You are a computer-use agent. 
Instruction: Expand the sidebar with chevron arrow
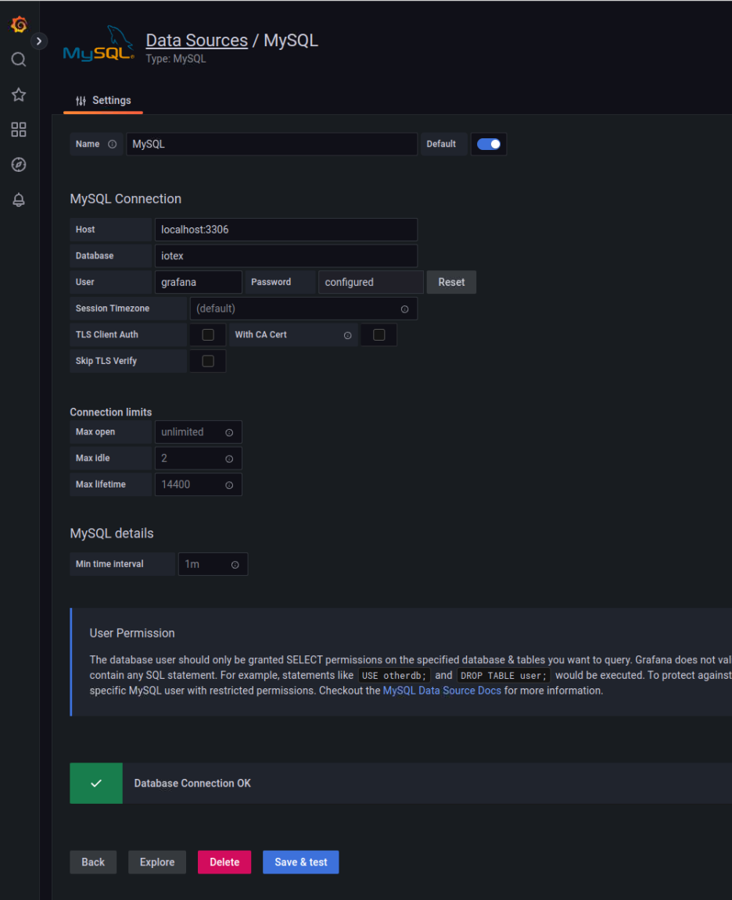coord(39,41)
